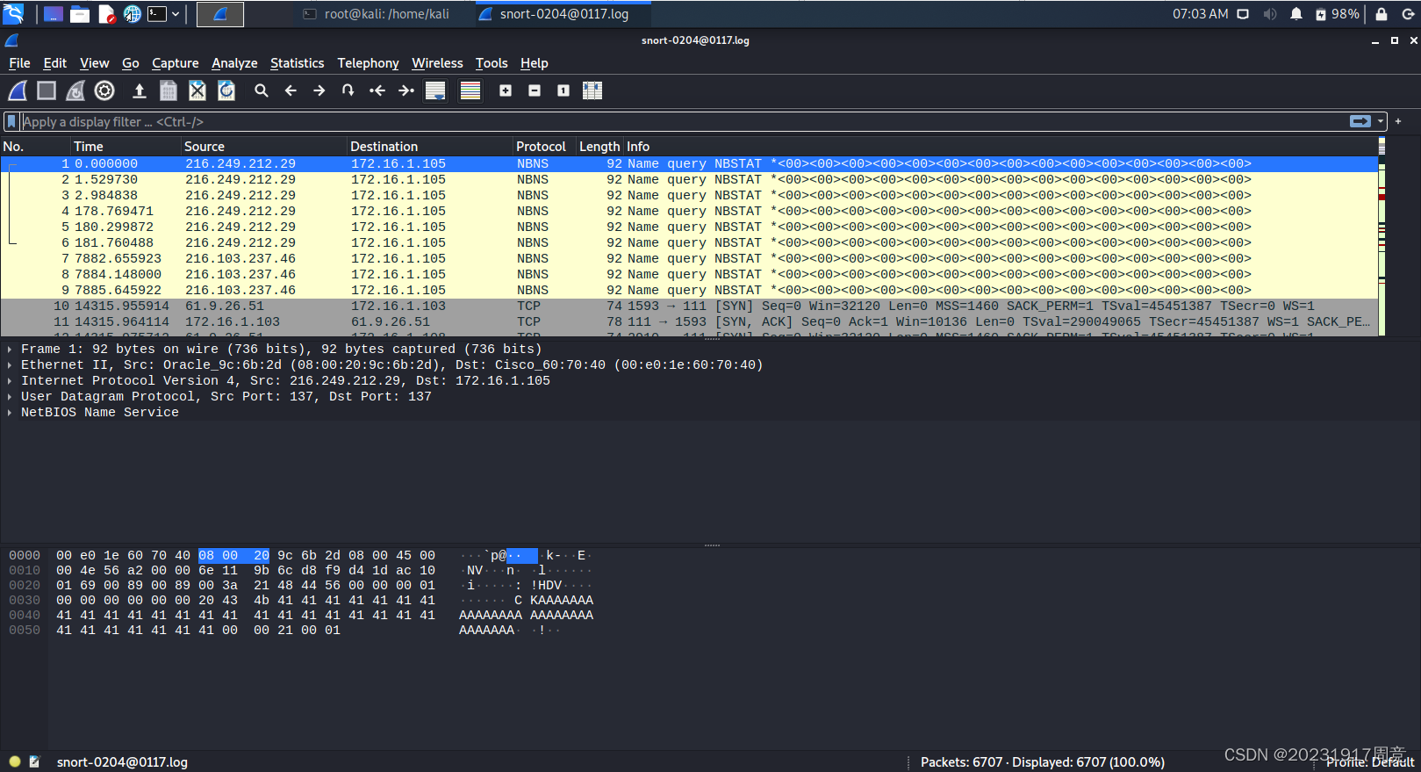Click the stop capture square icon
This screenshot has width=1421, height=772.
(x=47, y=90)
